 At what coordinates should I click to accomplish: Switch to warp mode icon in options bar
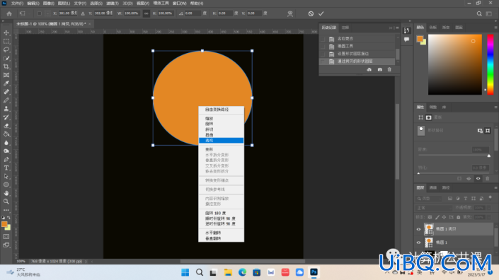point(290,13)
